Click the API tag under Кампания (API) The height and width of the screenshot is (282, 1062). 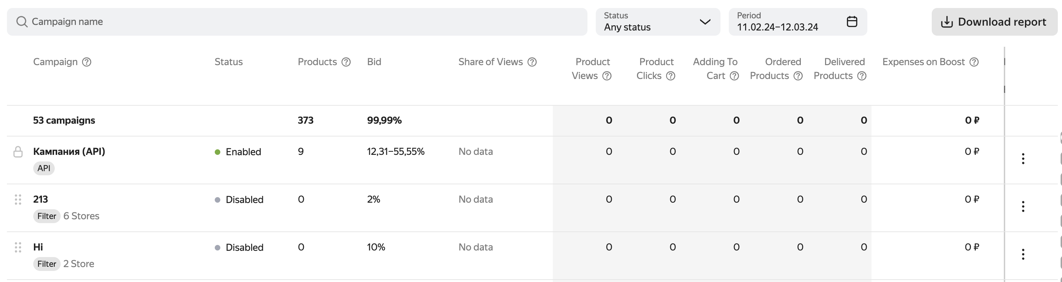click(x=44, y=168)
